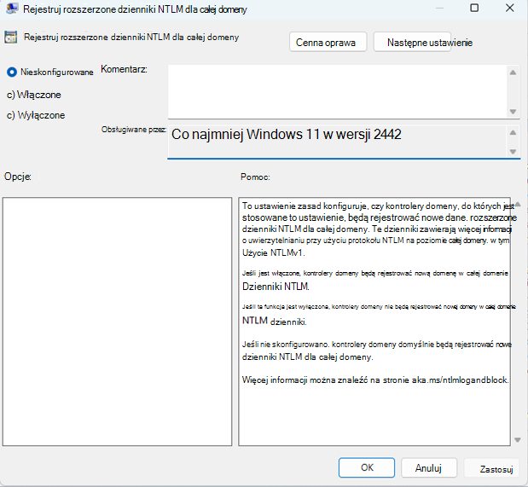528x487 pixels.
Task: Click the Cenna oprawa button
Action: pyautogui.click(x=328, y=42)
